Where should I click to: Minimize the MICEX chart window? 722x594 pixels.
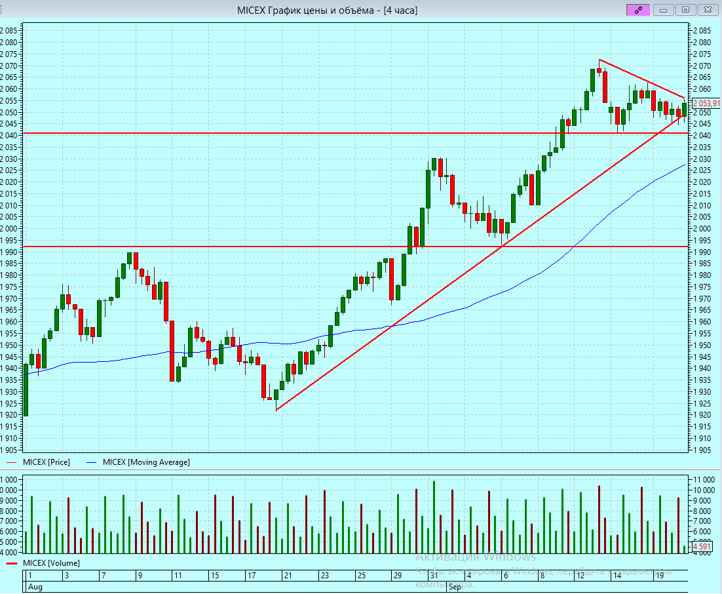click(663, 10)
